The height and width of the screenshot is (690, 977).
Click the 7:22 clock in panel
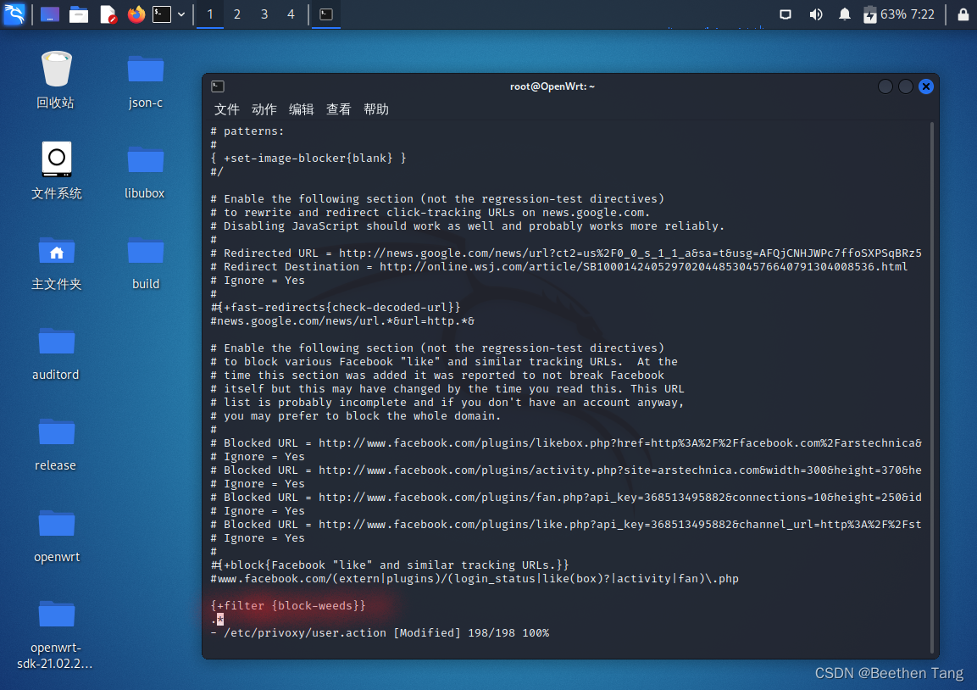coord(923,14)
